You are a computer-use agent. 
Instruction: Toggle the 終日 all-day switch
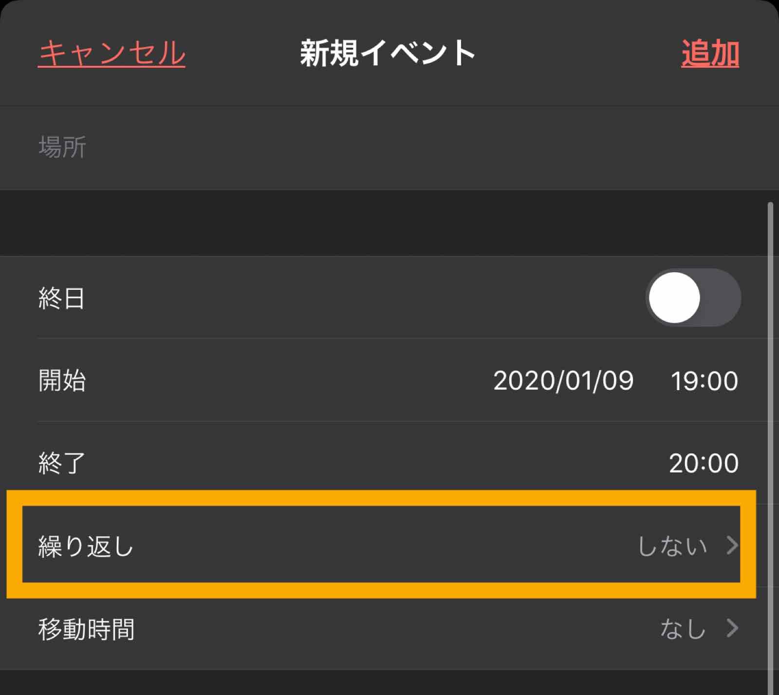tap(693, 298)
